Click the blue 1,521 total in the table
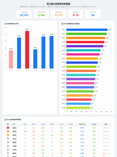The height and width of the screenshot is (157, 117). click(82, 139)
